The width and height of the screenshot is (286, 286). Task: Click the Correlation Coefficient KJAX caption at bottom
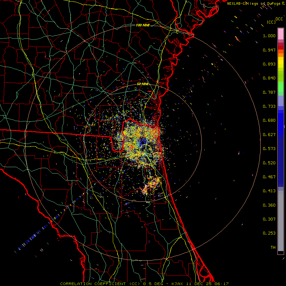(x=144, y=284)
